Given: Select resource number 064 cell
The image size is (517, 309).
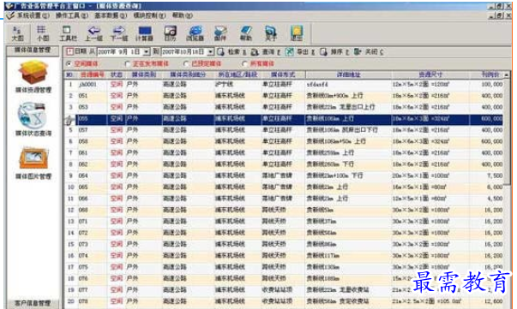Looking at the screenshot, I should click(93, 175).
